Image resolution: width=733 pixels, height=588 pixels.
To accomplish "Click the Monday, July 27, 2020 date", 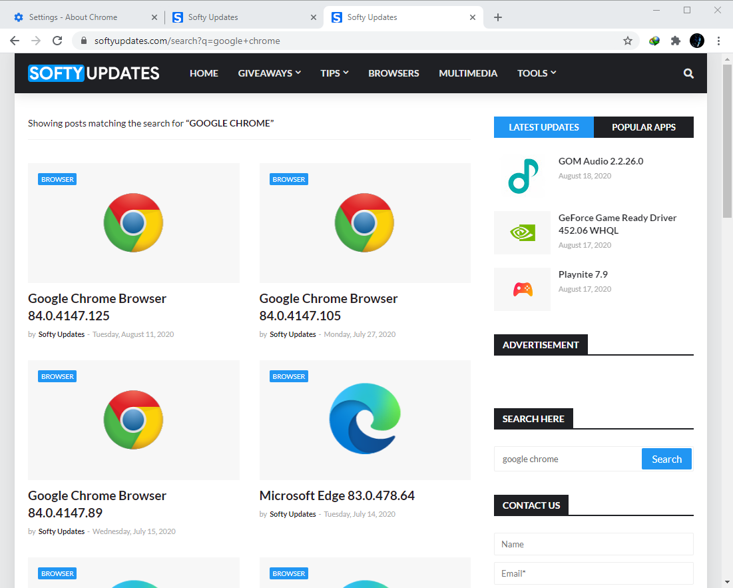I will tap(360, 334).
